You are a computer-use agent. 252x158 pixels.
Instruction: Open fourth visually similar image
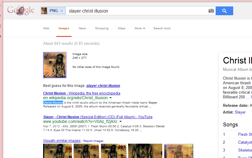coord(145,151)
